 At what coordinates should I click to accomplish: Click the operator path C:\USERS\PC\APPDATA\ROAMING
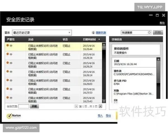[x=134, y=74]
